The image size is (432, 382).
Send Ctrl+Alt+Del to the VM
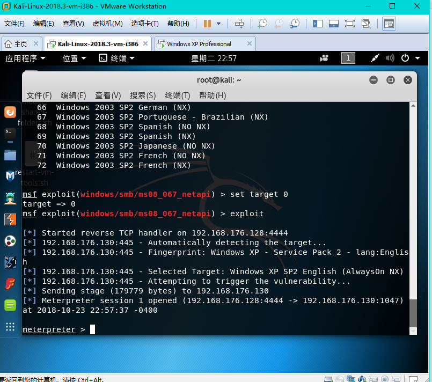click(x=239, y=24)
